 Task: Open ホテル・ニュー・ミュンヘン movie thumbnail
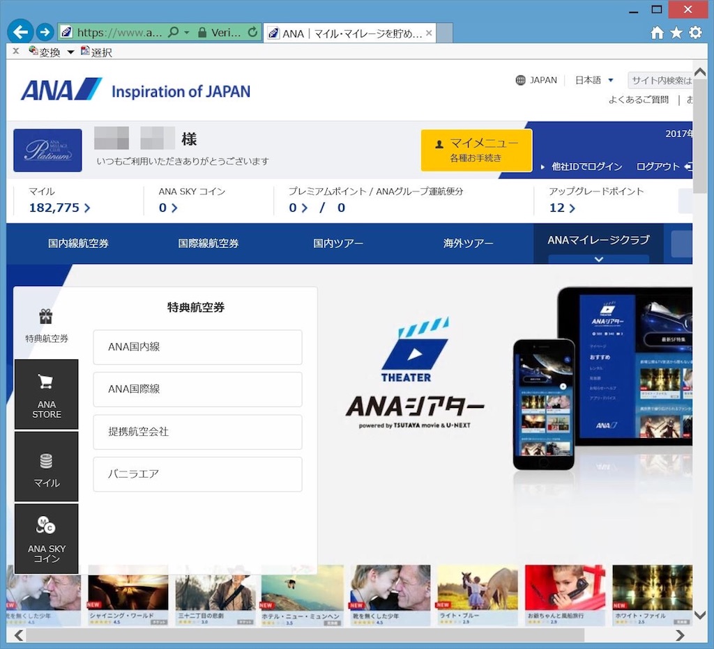click(302, 595)
